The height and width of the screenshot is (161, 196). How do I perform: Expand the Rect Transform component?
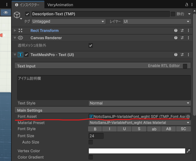[x=15, y=30]
